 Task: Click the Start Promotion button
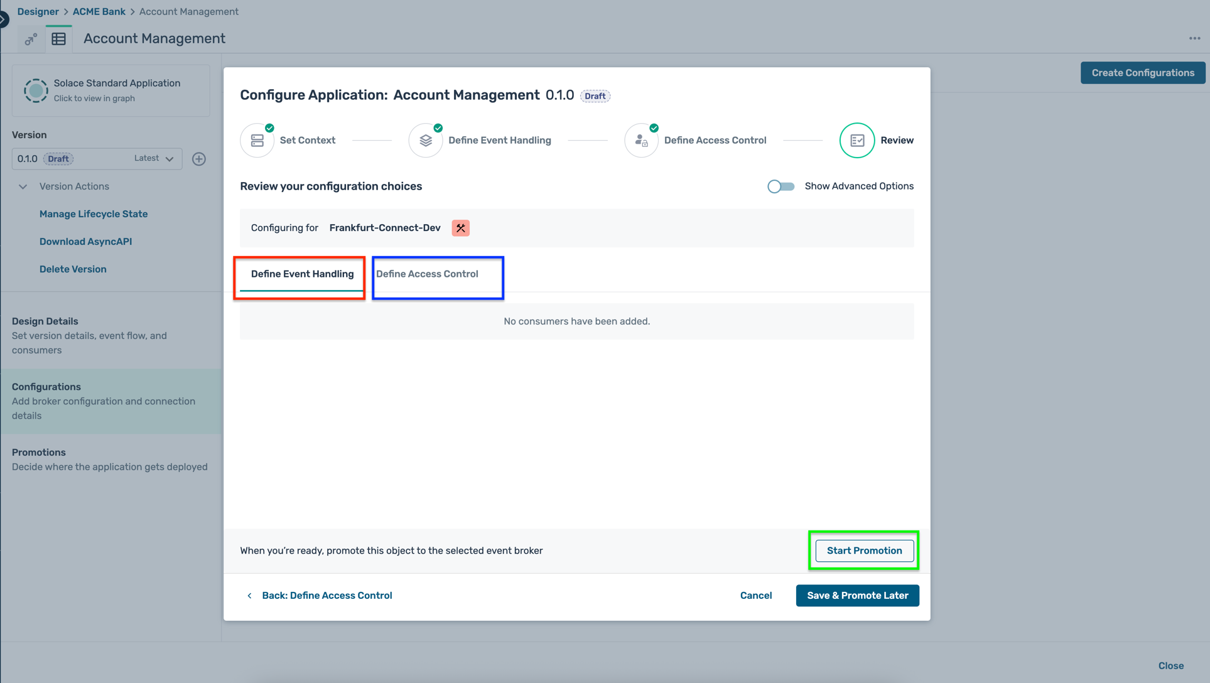pyautogui.click(x=864, y=551)
